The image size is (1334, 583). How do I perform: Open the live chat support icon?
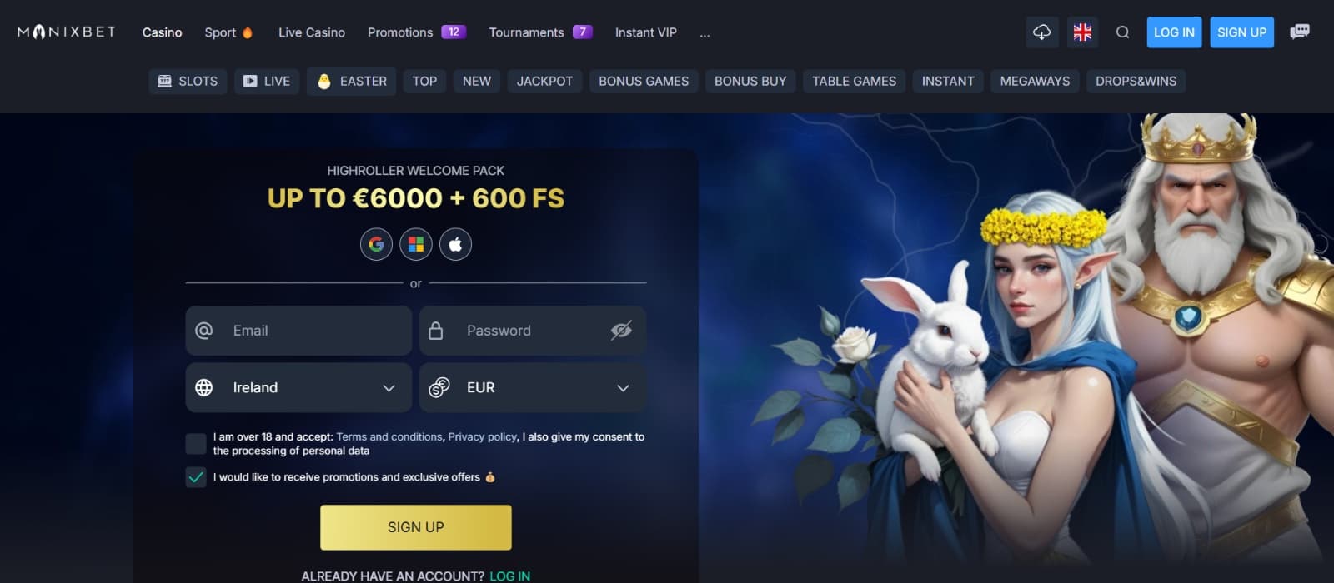pos(1299,32)
